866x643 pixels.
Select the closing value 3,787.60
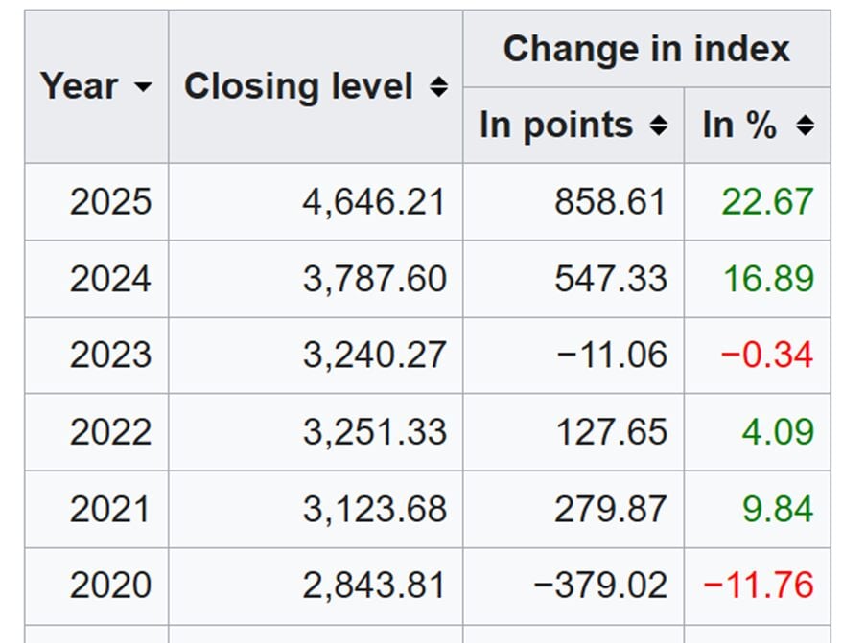[374, 279]
